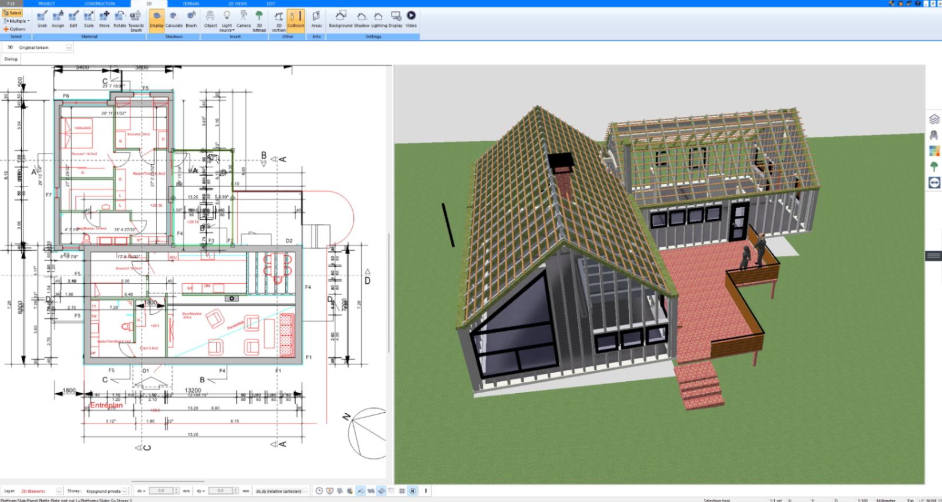
Task: Click the dy value stepper arrows
Action: (236, 491)
